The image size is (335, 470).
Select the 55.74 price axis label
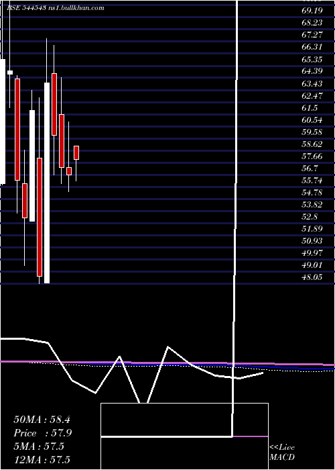pos(312,181)
